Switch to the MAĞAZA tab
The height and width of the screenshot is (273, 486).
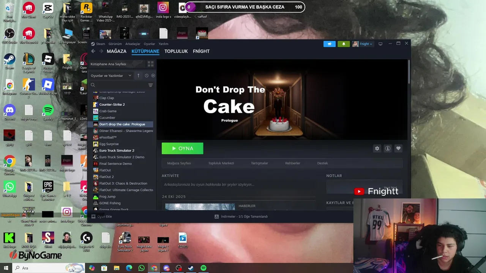click(x=117, y=51)
